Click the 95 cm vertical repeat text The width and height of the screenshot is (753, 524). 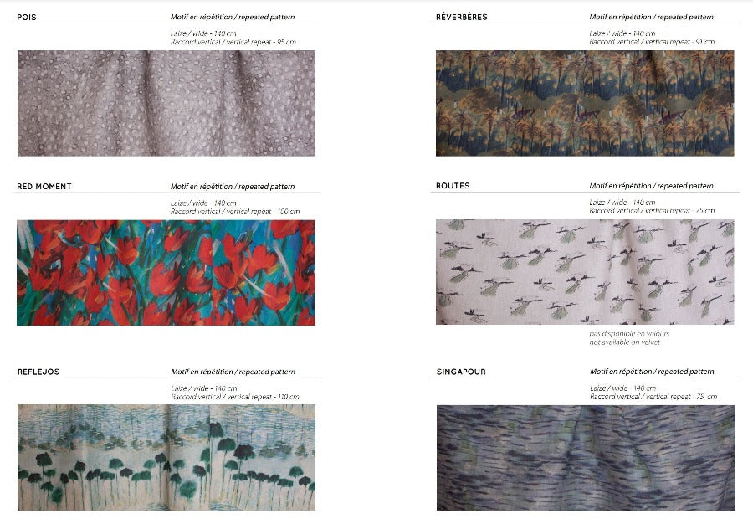tap(233, 42)
